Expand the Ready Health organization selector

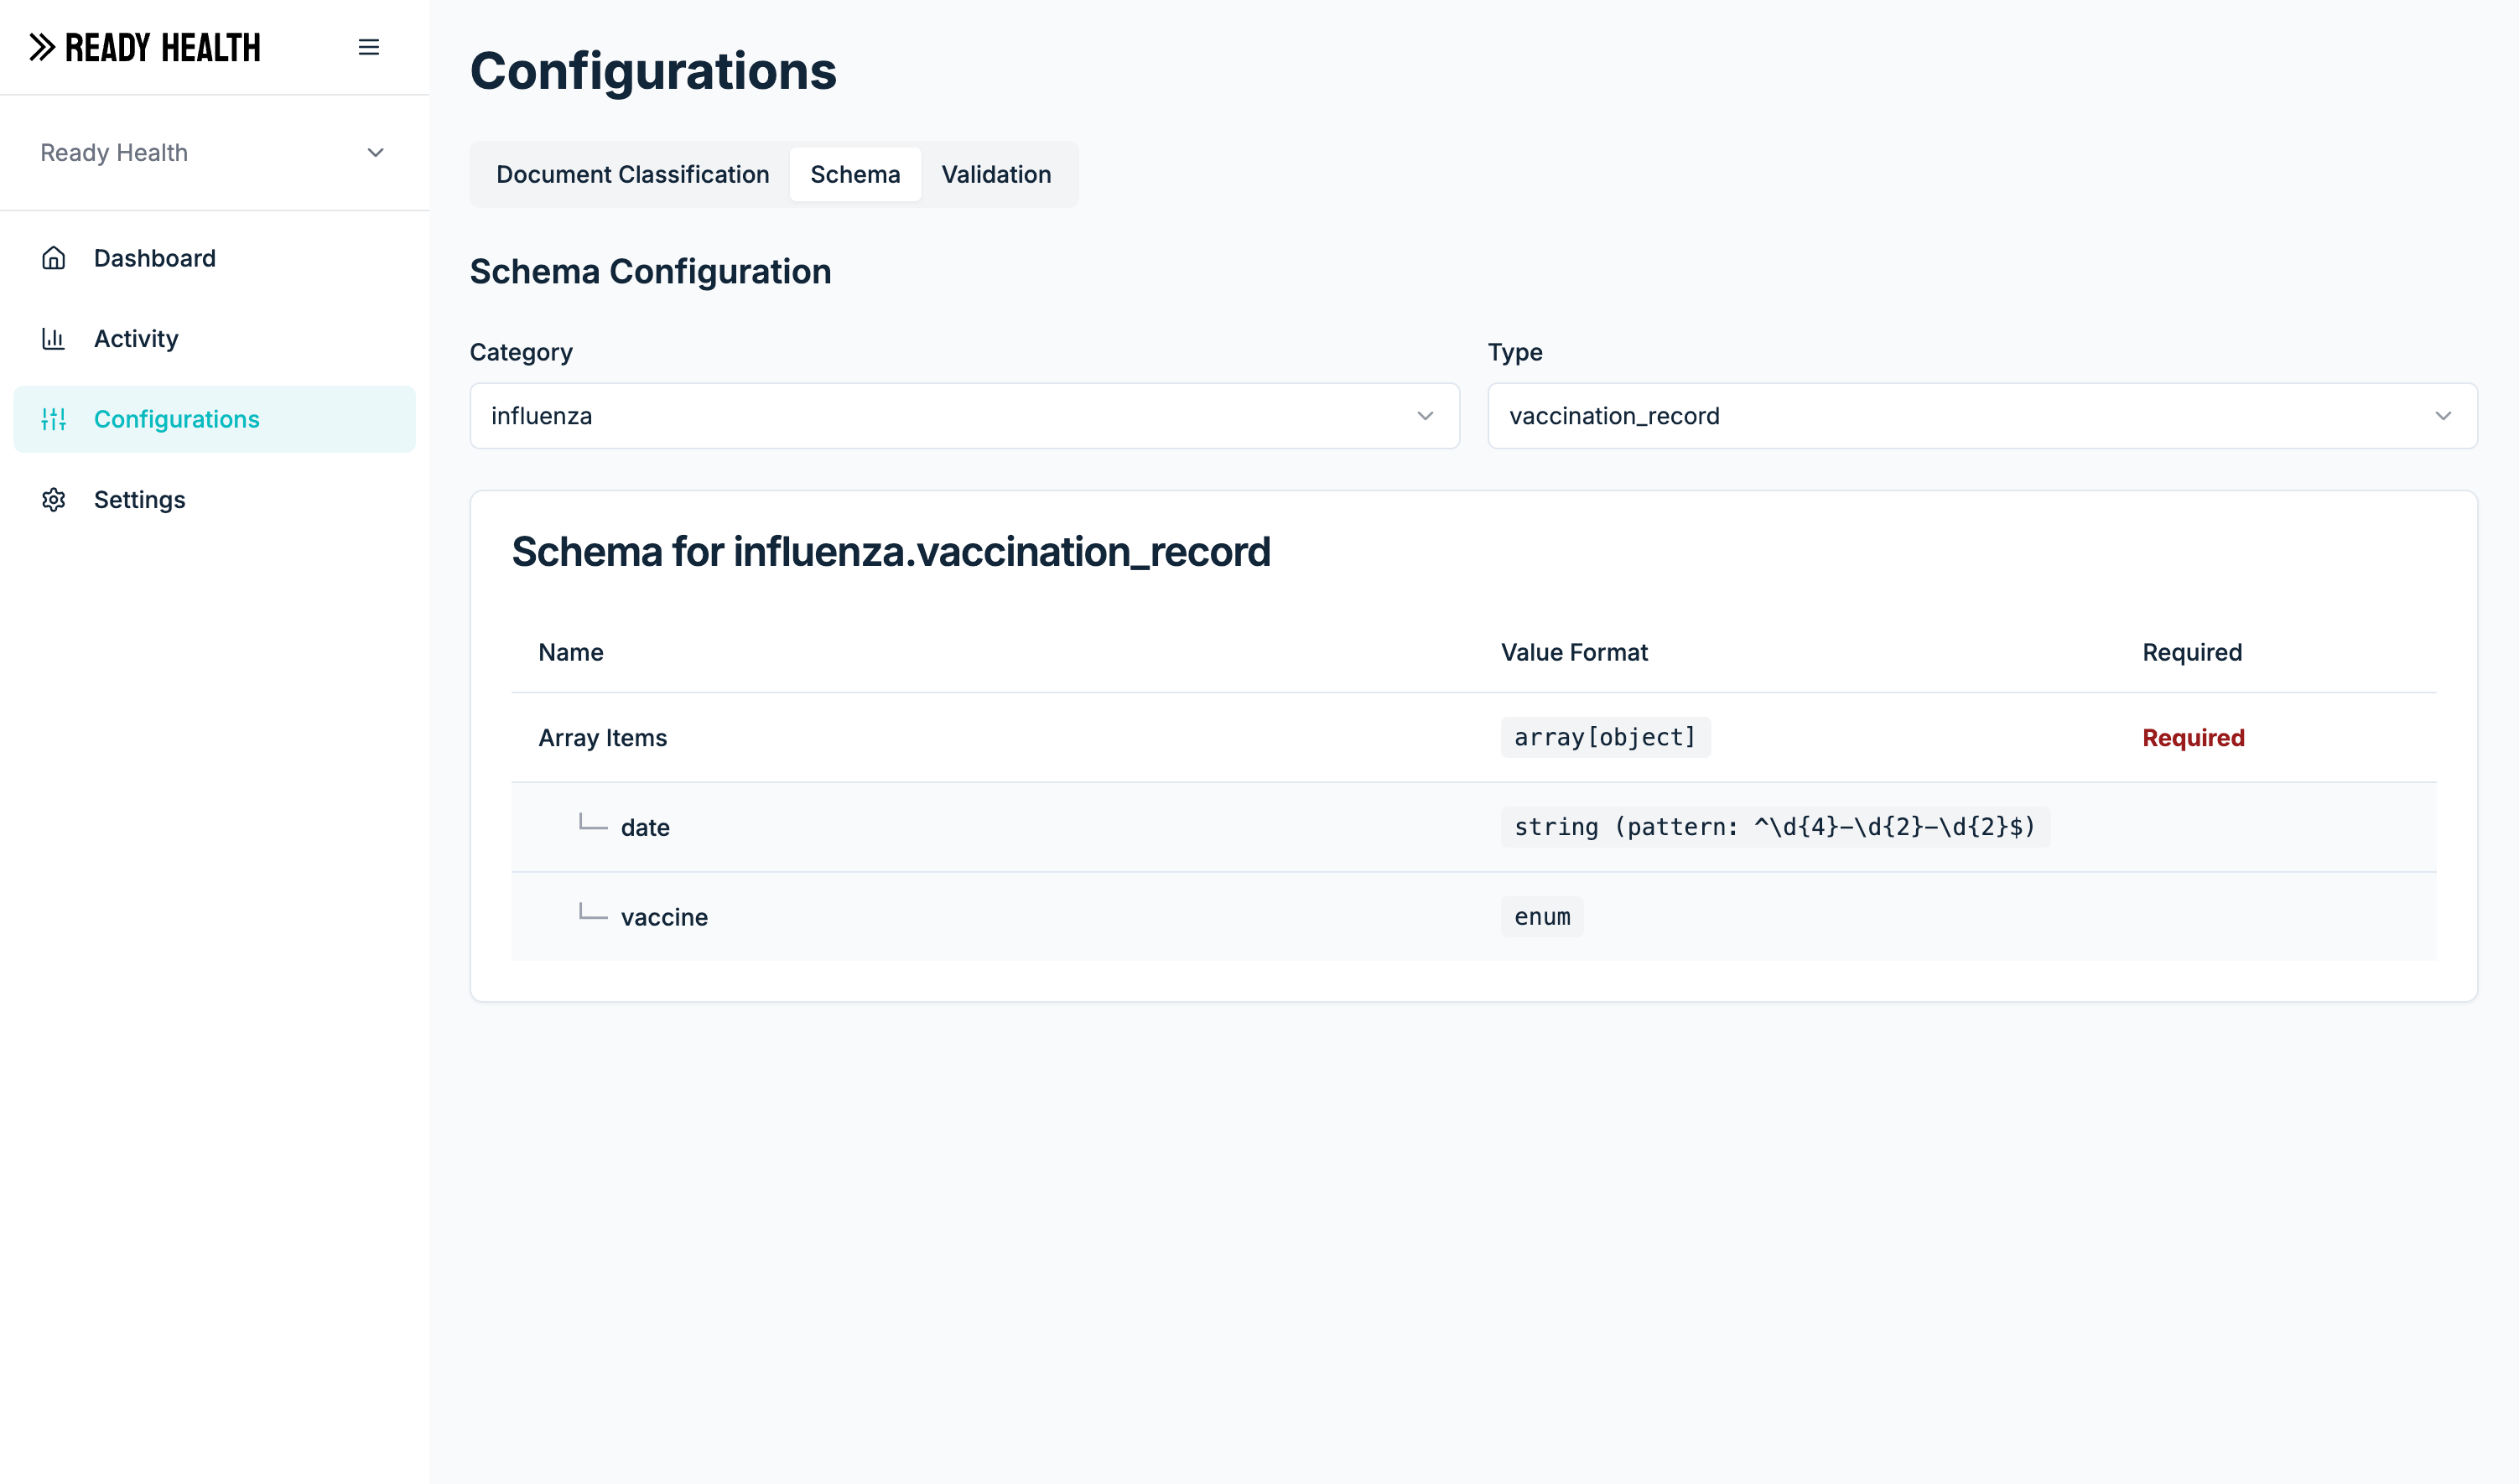(x=214, y=152)
